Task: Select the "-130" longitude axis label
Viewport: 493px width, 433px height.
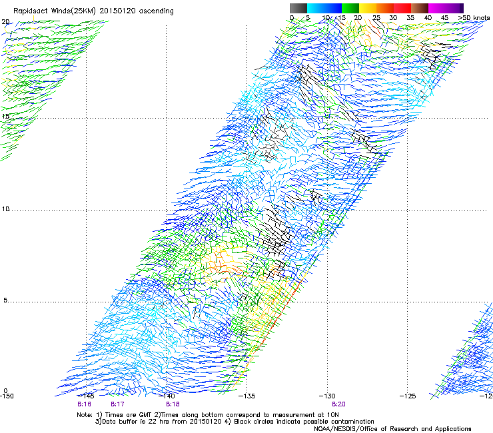Action: 327,396
